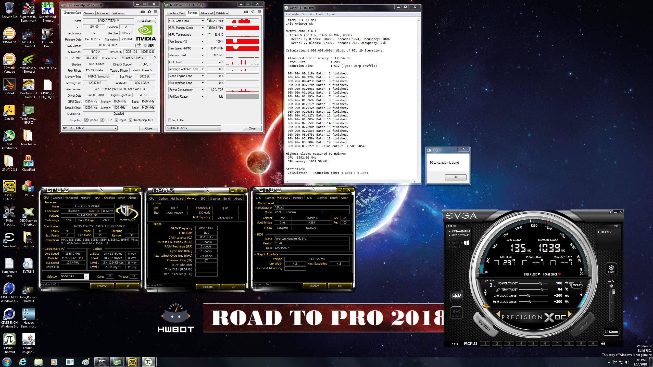Click Close in GPU-Z Sensors window
The height and width of the screenshot is (367, 653).
[x=252, y=128]
